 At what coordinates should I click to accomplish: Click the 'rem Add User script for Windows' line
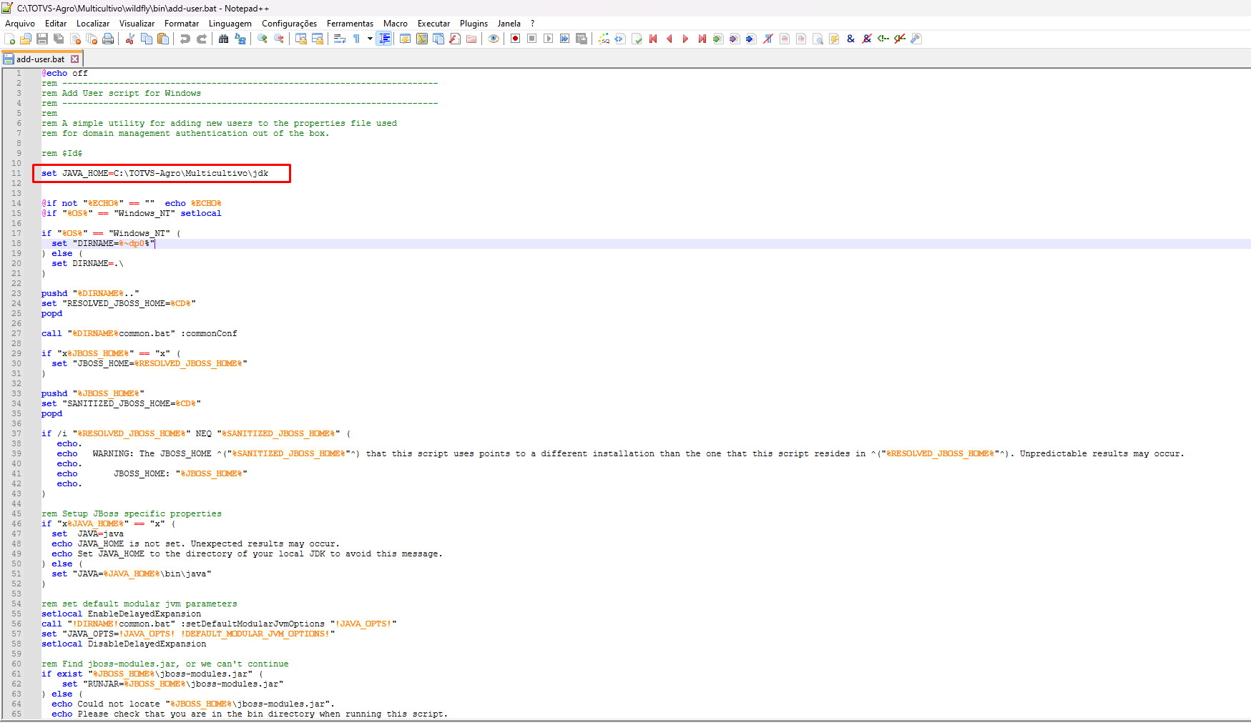[x=121, y=93]
